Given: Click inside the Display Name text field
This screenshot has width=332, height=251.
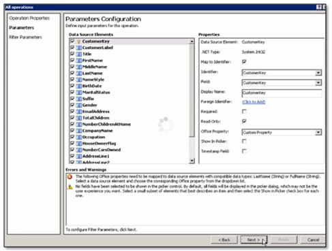Looking at the screenshot, I should point(282,93).
